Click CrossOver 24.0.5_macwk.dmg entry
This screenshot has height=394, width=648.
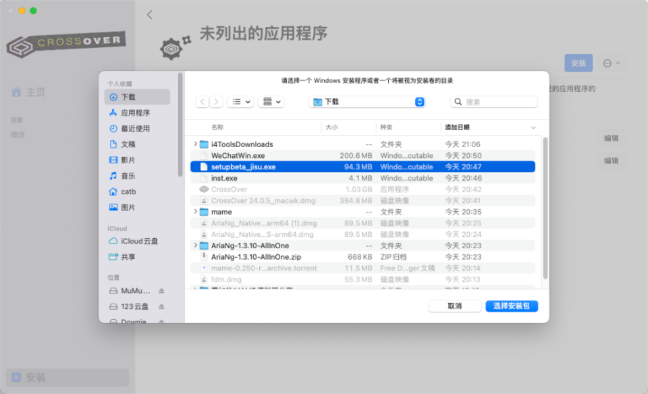coord(363,201)
